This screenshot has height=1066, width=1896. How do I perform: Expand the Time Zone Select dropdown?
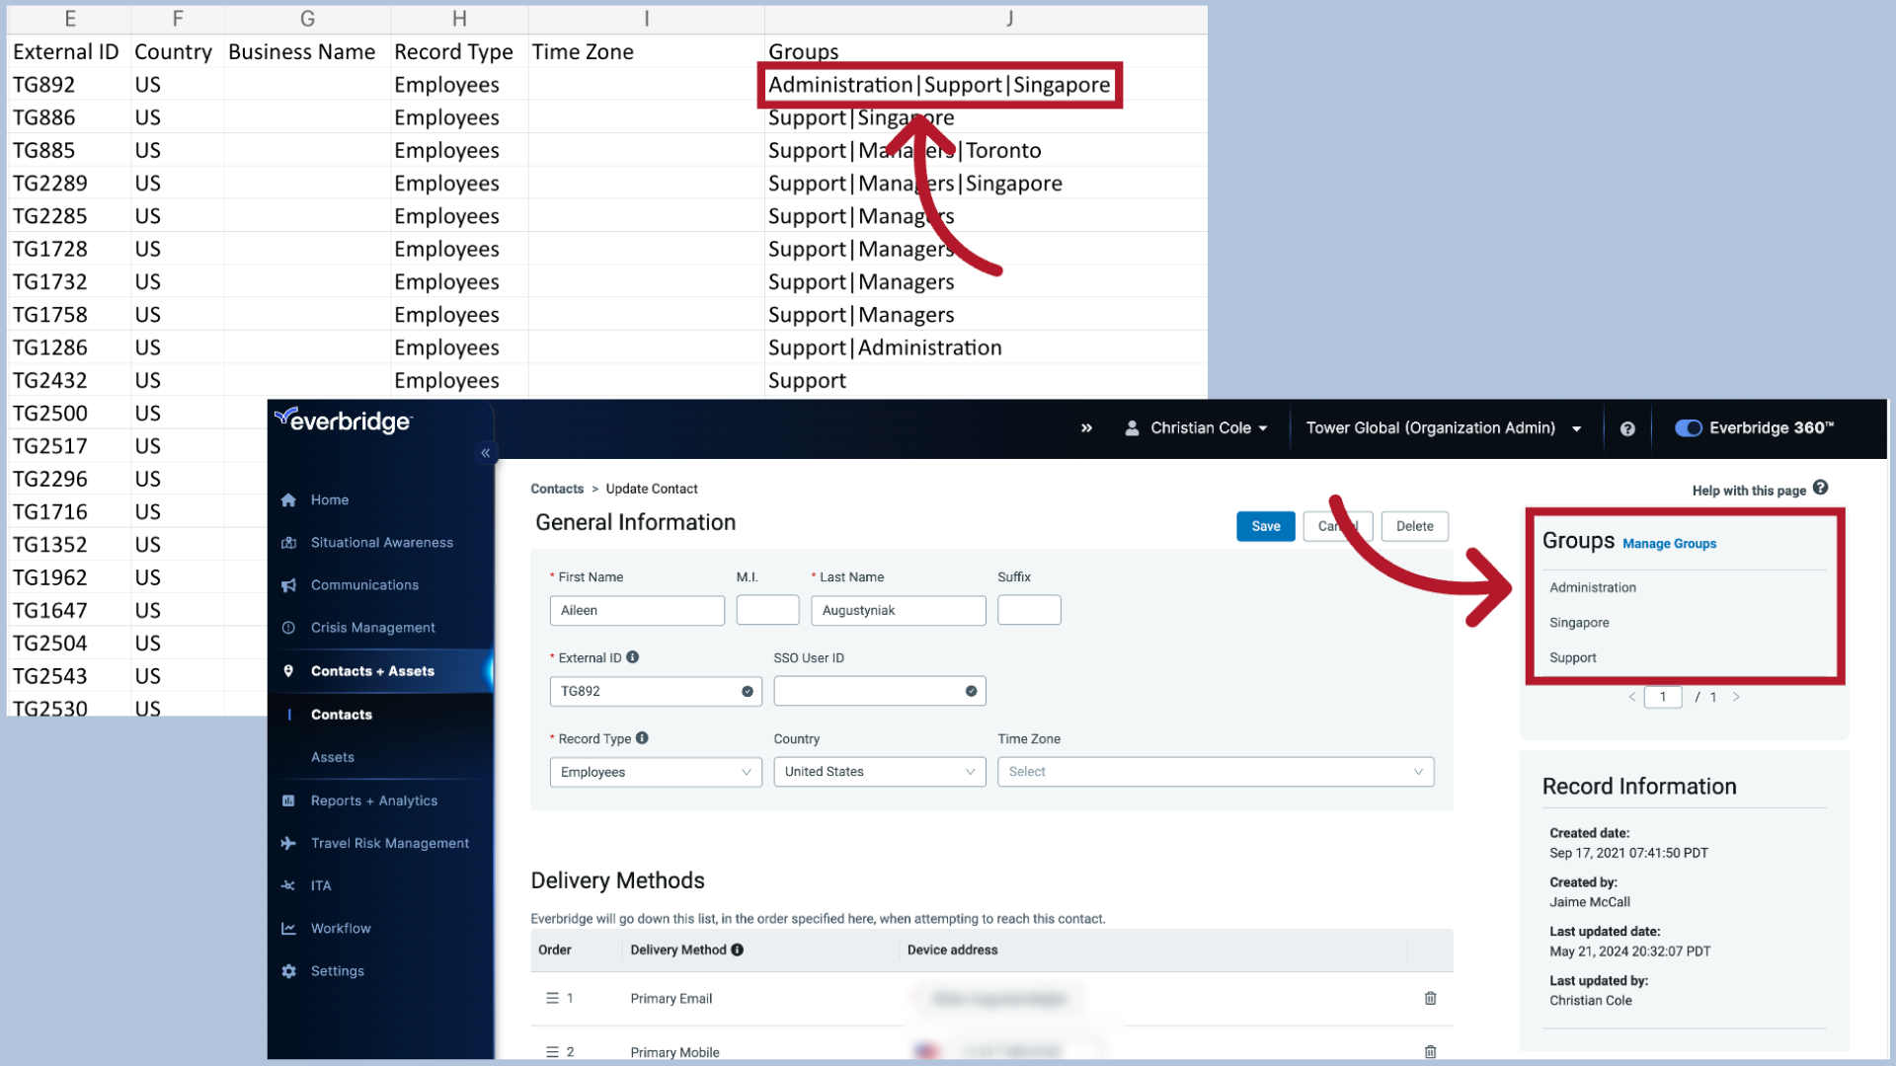click(x=1214, y=772)
